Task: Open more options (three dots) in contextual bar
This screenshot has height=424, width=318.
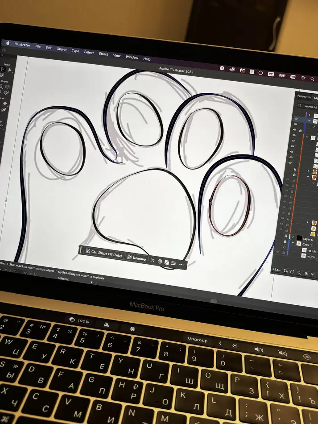Action: tap(182, 265)
